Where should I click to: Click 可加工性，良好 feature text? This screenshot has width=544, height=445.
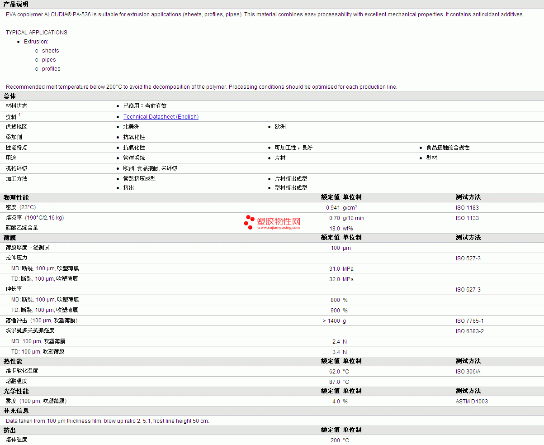tap(293, 148)
